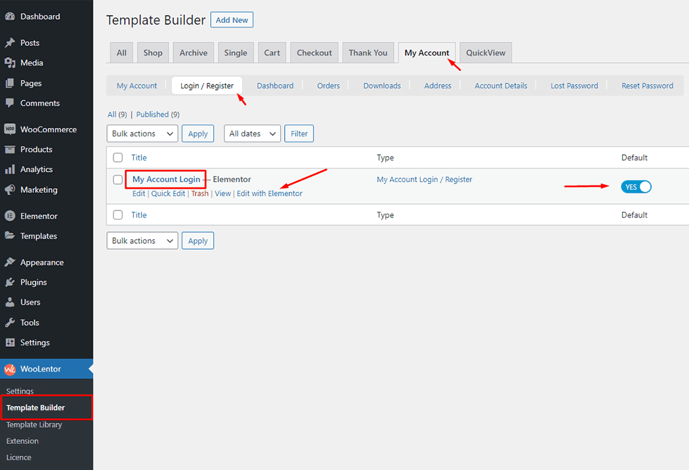The image size is (689, 470).
Task: Select the Lost Password sub-tab
Action: click(574, 86)
